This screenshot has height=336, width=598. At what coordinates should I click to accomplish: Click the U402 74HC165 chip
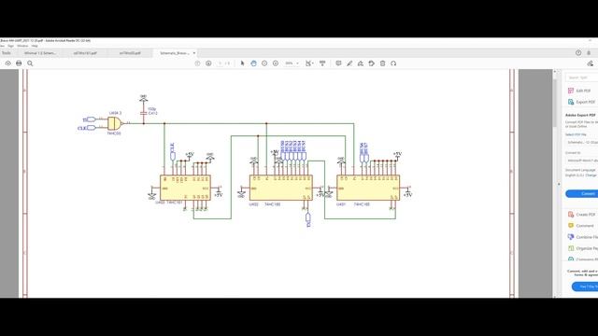[281, 188]
